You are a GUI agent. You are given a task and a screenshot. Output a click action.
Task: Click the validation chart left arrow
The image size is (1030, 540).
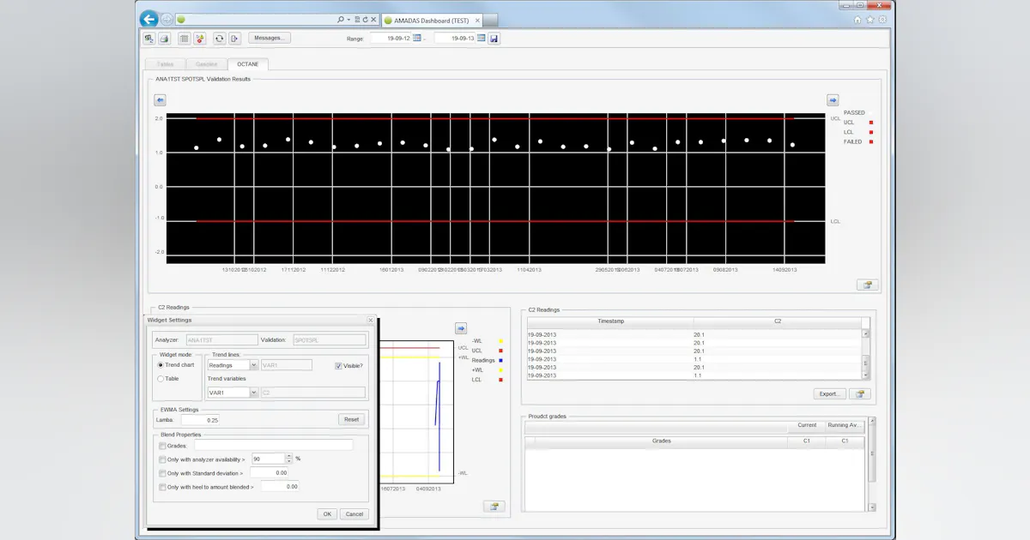[x=160, y=99]
